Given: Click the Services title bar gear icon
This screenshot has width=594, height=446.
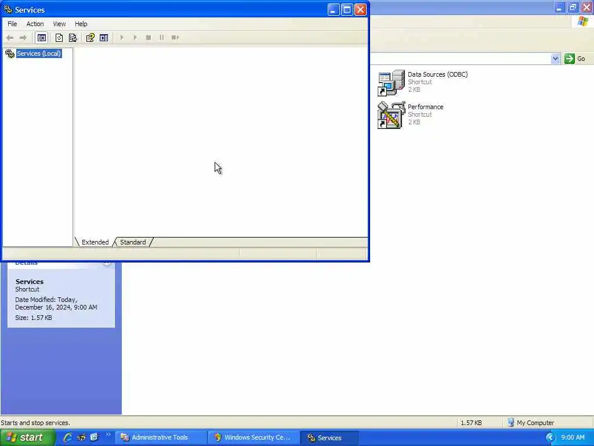Looking at the screenshot, I should (8, 9).
